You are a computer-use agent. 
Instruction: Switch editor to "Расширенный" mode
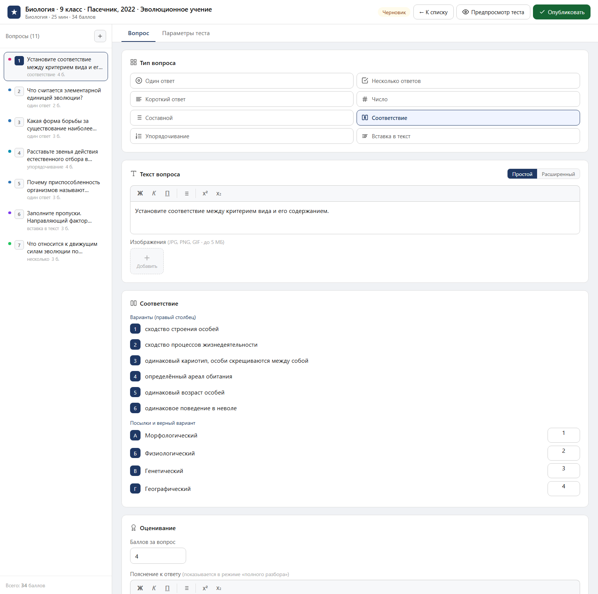tap(558, 174)
